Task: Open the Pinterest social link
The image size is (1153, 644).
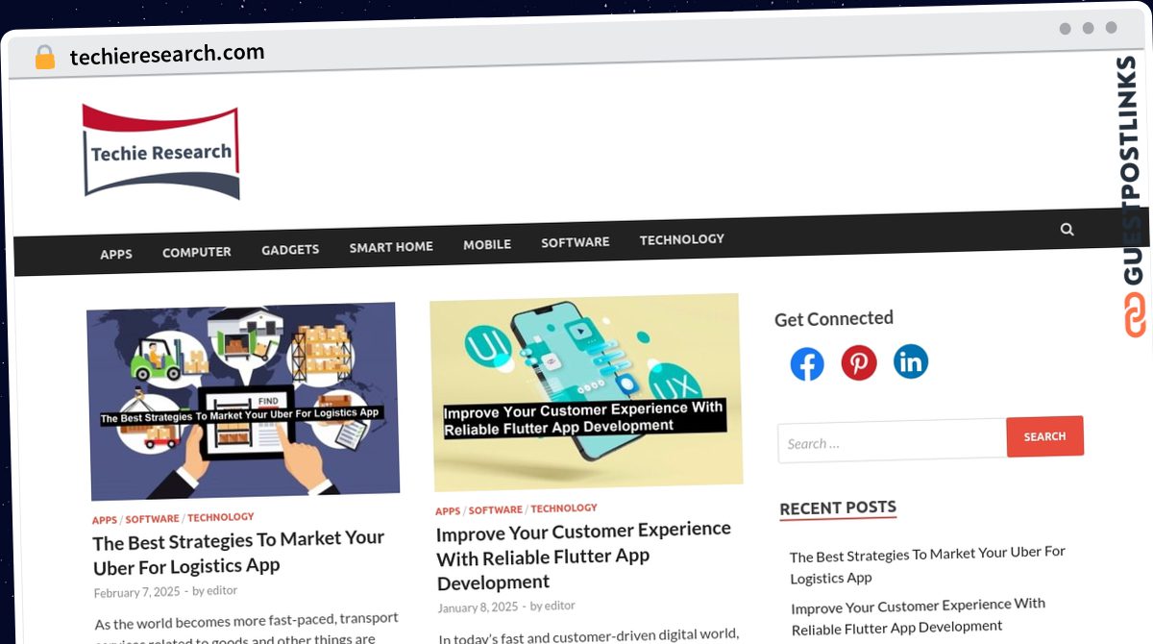Action: (859, 362)
